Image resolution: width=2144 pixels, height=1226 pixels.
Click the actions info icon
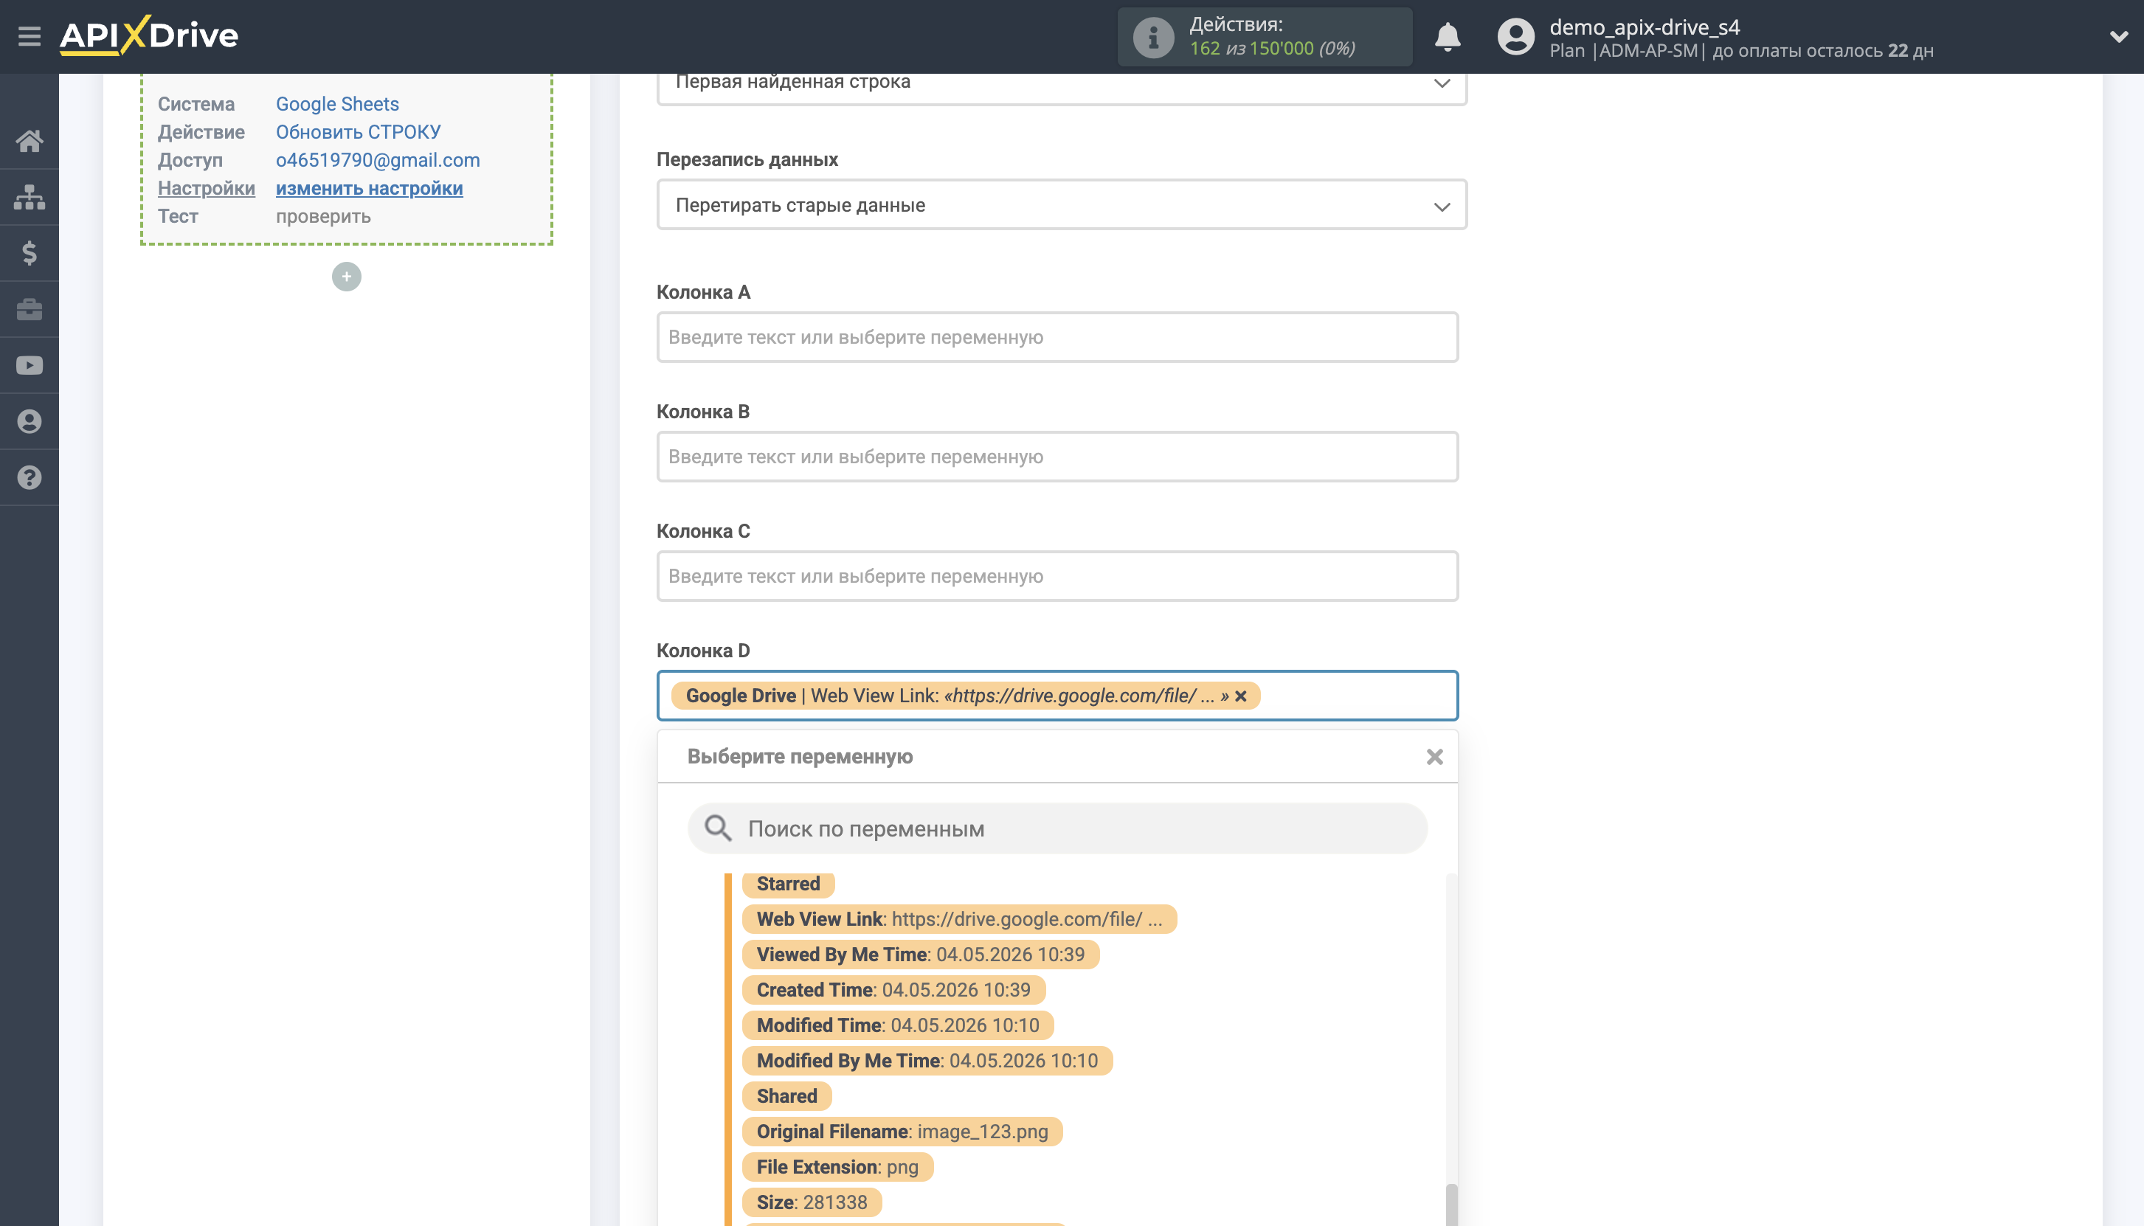pos(1153,37)
